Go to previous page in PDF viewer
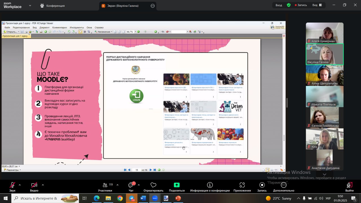 click(129, 170)
